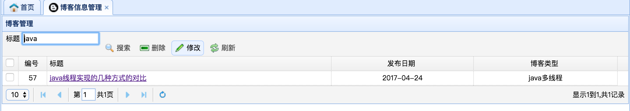Click the green 删除 delete icon
The height and width of the screenshot is (111, 630).
(x=145, y=48)
